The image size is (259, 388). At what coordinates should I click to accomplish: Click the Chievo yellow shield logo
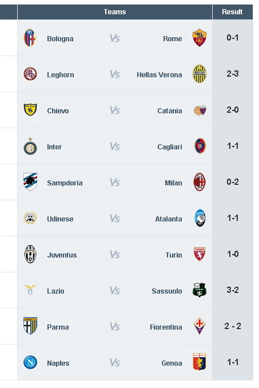coord(30,110)
